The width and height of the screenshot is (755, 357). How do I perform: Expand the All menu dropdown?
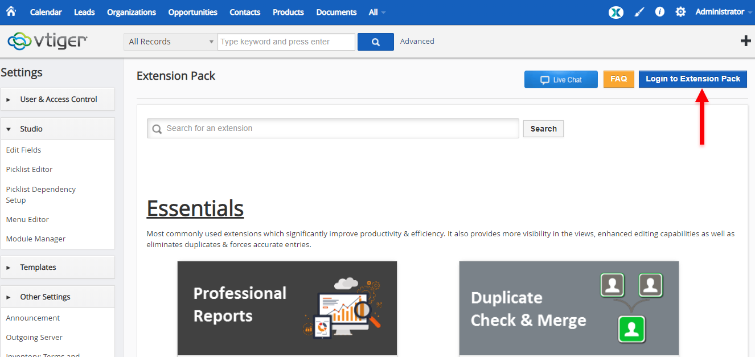[x=377, y=12]
